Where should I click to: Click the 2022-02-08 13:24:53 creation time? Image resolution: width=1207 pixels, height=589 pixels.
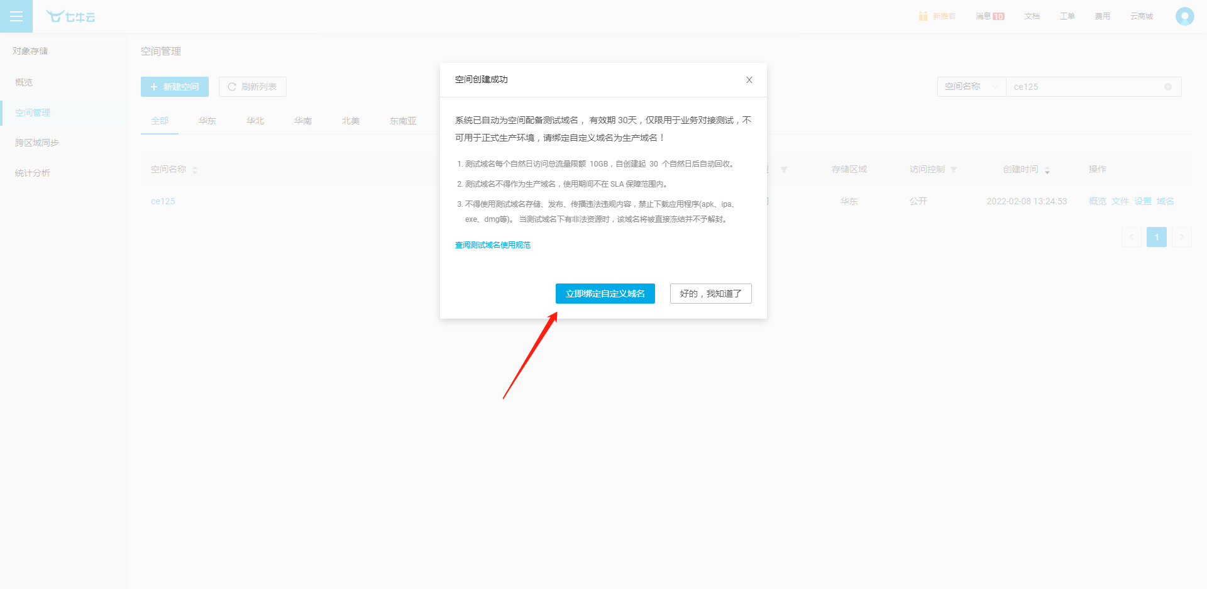[1027, 201]
